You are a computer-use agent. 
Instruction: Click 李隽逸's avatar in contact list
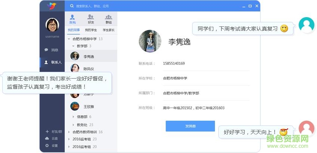[75, 56]
